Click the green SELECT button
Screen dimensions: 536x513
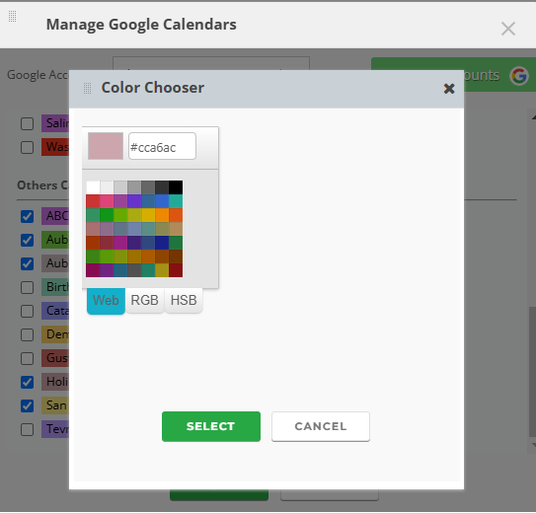(x=211, y=426)
